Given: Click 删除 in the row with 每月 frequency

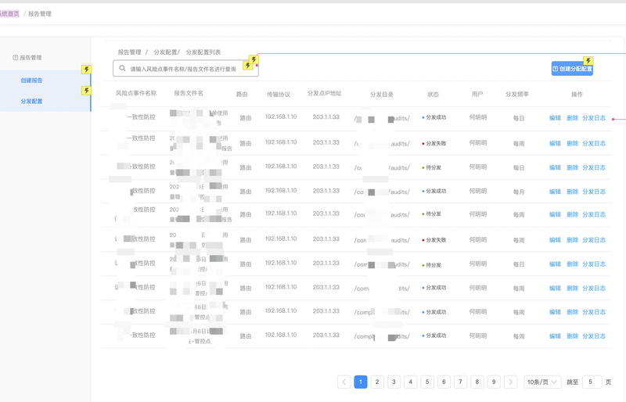Looking at the screenshot, I should [572, 192].
